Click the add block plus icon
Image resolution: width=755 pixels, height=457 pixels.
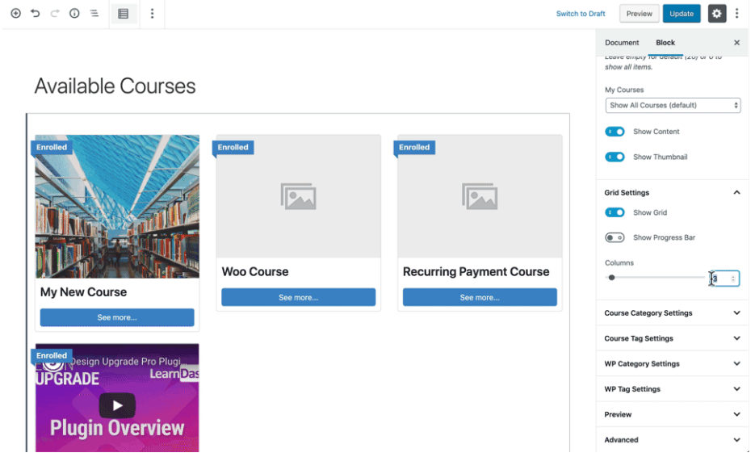click(x=15, y=14)
